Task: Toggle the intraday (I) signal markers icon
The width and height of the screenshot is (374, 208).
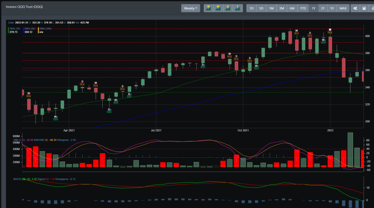Action: pyautogui.click(x=238, y=8)
